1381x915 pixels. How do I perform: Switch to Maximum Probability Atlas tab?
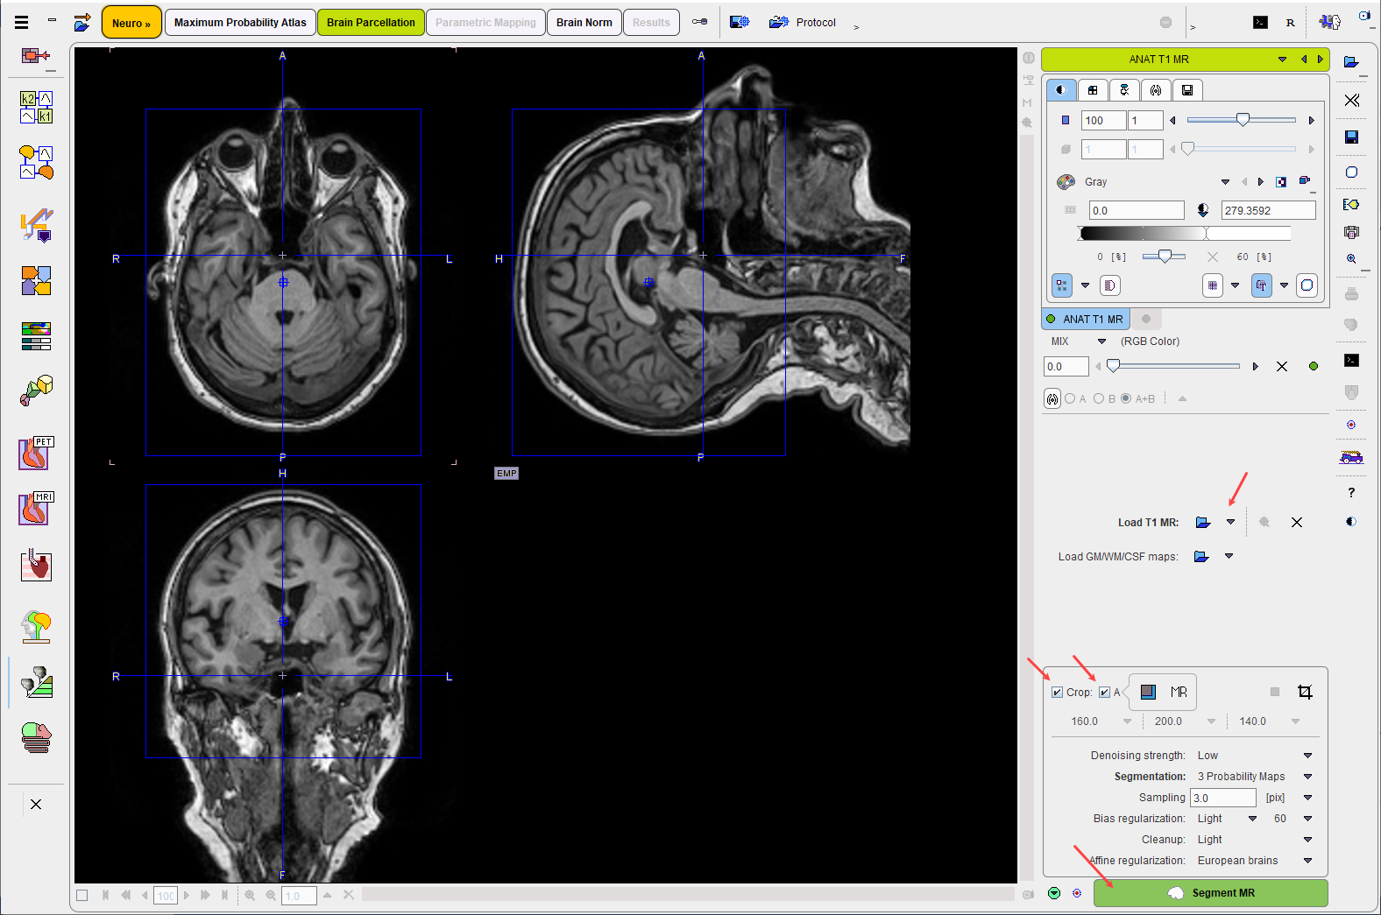(240, 23)
